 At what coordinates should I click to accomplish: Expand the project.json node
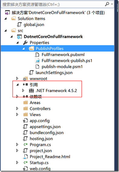click(x=17, y=150)
